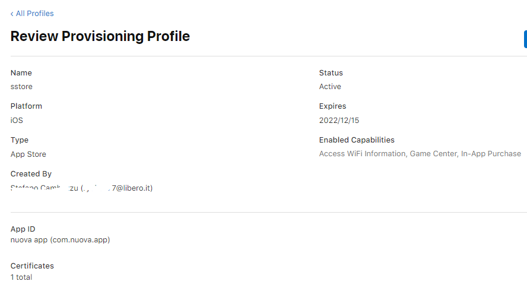The height and width of the screenshot is (297, 527).
Task: Click the Expires label
Action: pyautogui.click(x=332, y=106)
